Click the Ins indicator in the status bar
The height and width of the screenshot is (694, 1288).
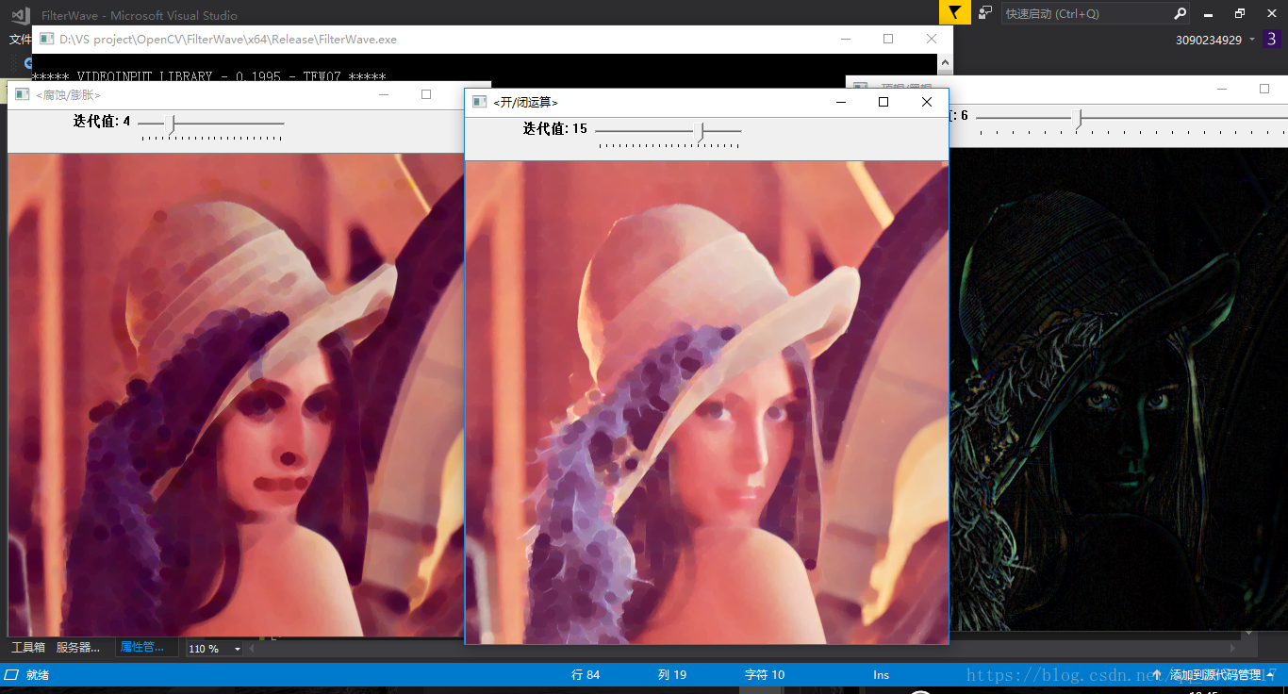(x=881, y=675)
